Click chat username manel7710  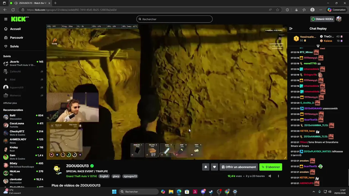pos(310,63)
